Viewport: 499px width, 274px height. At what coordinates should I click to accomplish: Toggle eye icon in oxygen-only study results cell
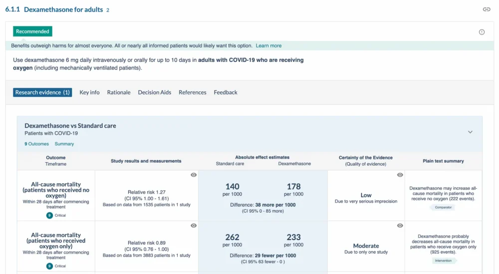click(194, 226)
